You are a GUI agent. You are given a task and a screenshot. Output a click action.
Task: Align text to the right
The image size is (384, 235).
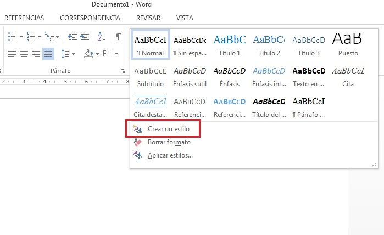pos(36,54)
